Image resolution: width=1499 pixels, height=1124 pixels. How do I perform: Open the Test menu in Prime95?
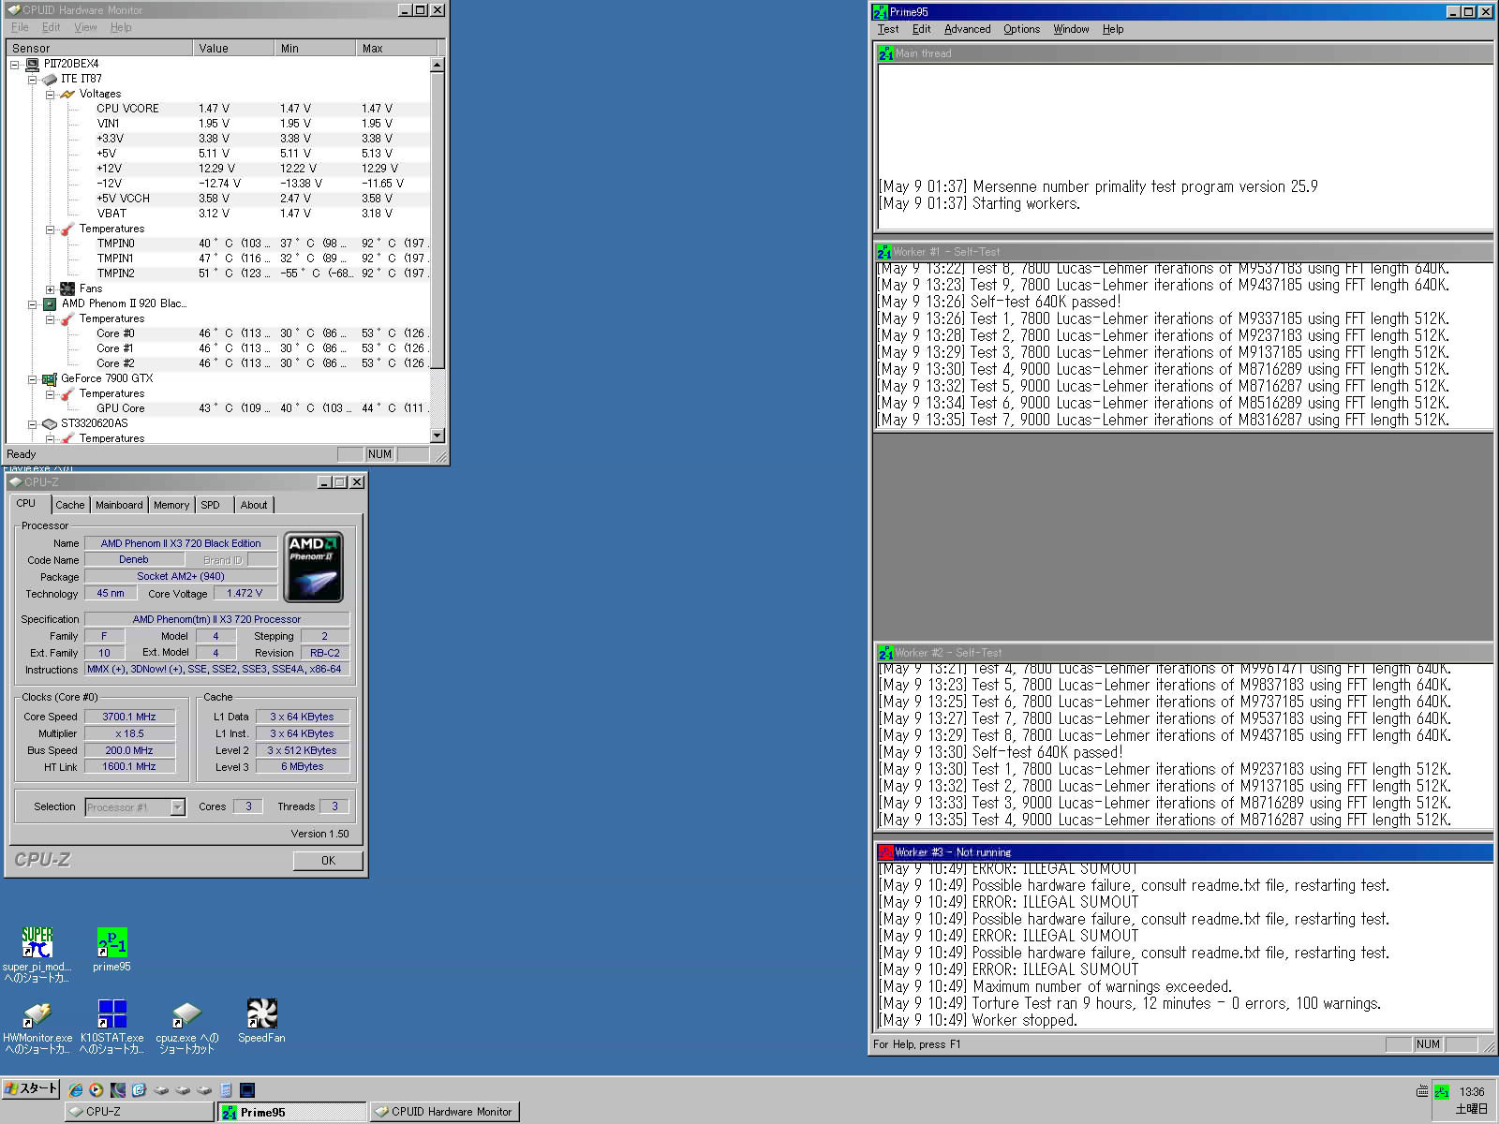coord(888,29)
